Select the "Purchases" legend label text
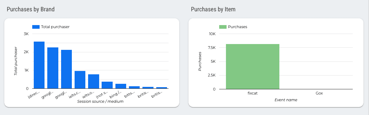 238,27
